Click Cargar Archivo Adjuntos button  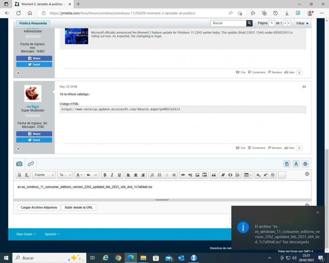[x=39, y=207]
